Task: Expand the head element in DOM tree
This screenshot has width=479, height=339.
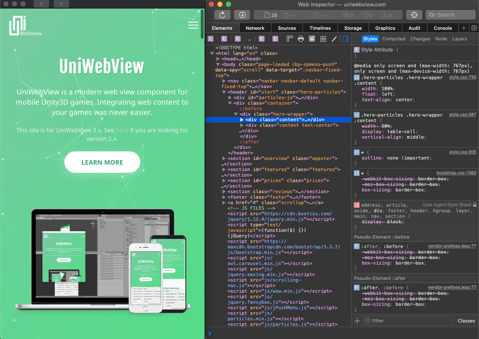Action: click(x=218, y=59)
